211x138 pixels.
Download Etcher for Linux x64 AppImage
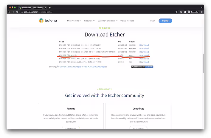(x=144, y=59)
